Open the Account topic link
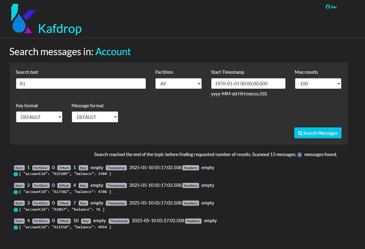This screenshot has width=365, height=249. coord(113,52)
